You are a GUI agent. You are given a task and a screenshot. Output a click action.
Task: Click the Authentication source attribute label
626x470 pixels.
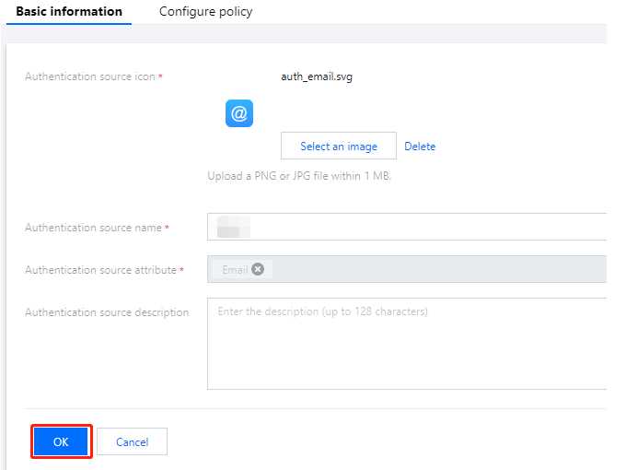pyautogui.click(x=100, y=270)
